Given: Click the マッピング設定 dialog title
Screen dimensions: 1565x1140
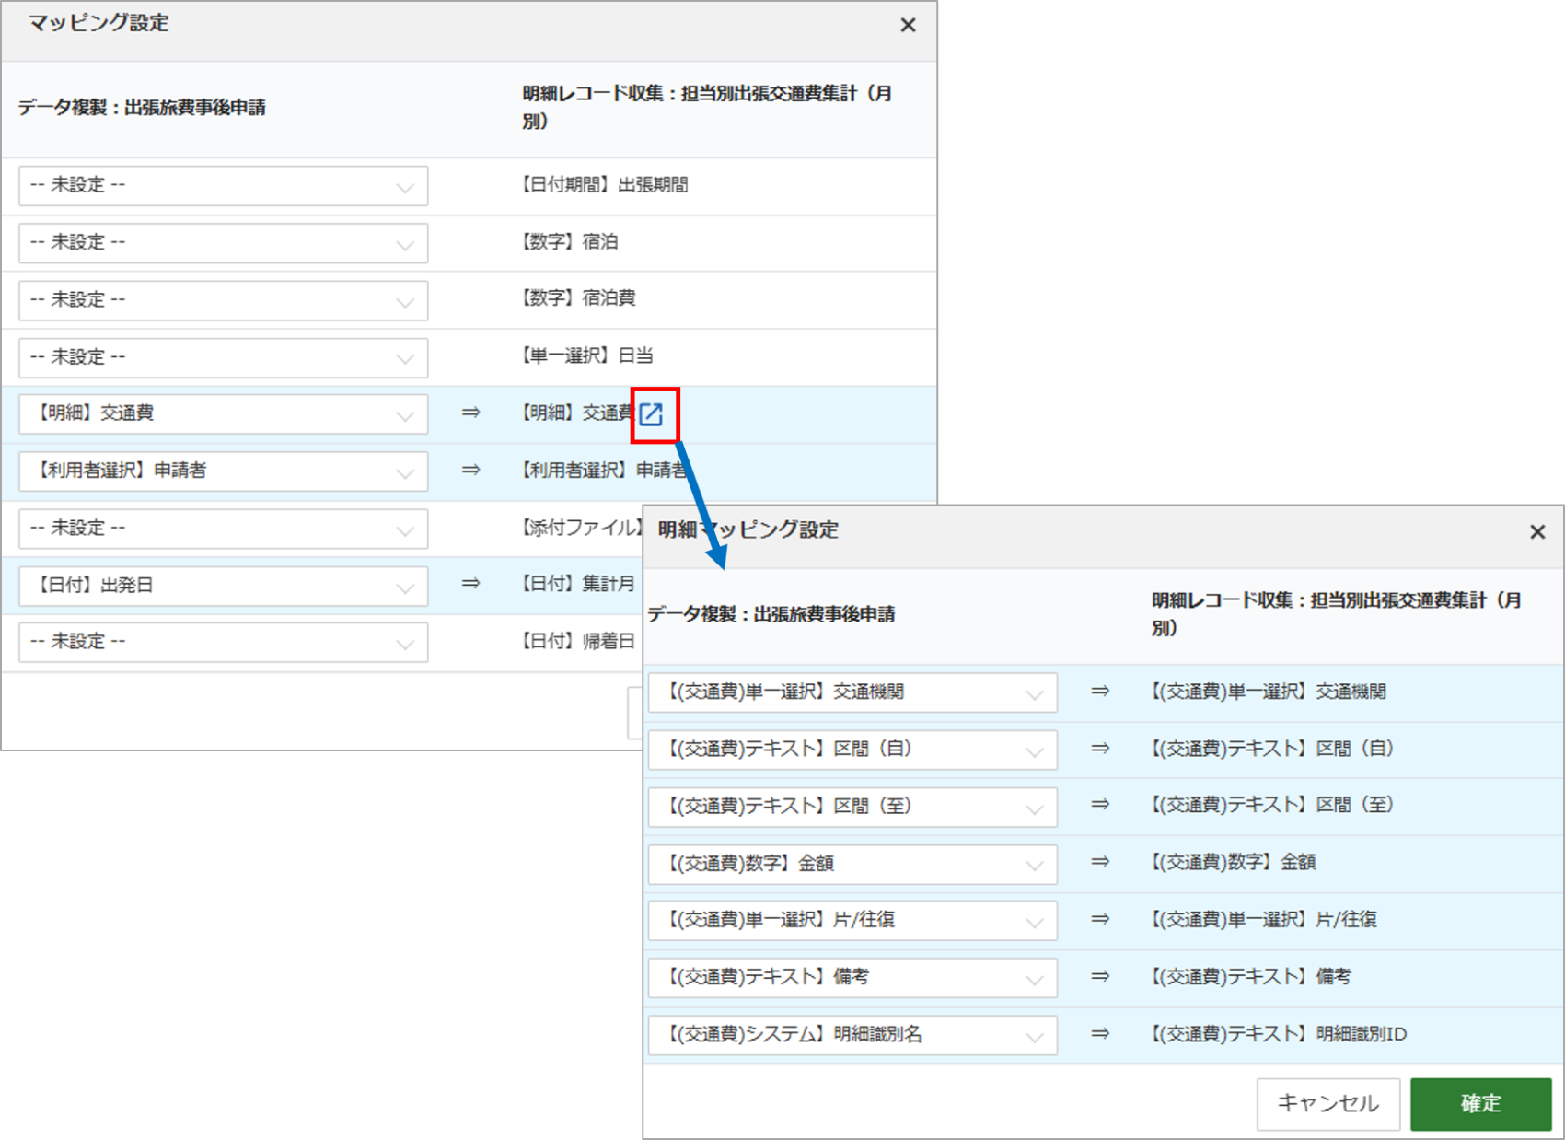Looking at the screenshot, I should 99,23.
